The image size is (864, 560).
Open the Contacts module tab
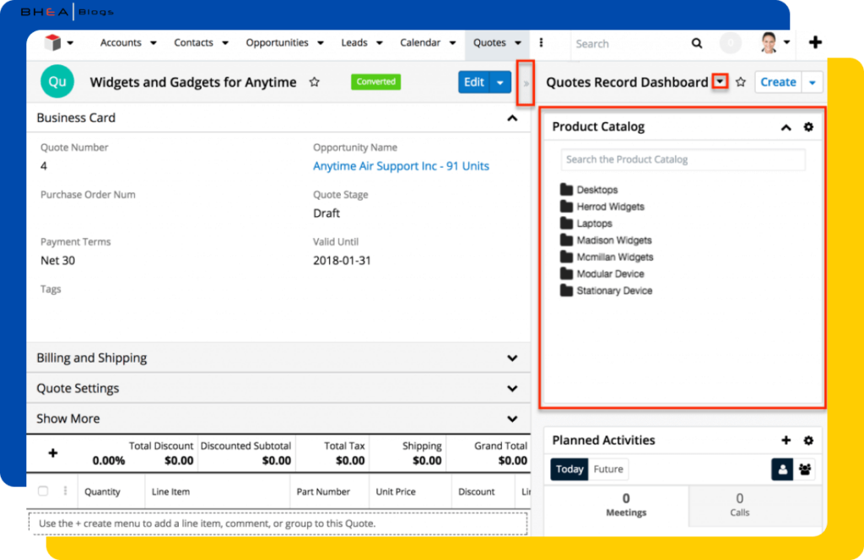tap(193, 42)
